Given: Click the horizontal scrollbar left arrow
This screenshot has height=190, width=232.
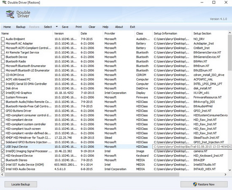Looking at the screenshot, I should 2,174.
